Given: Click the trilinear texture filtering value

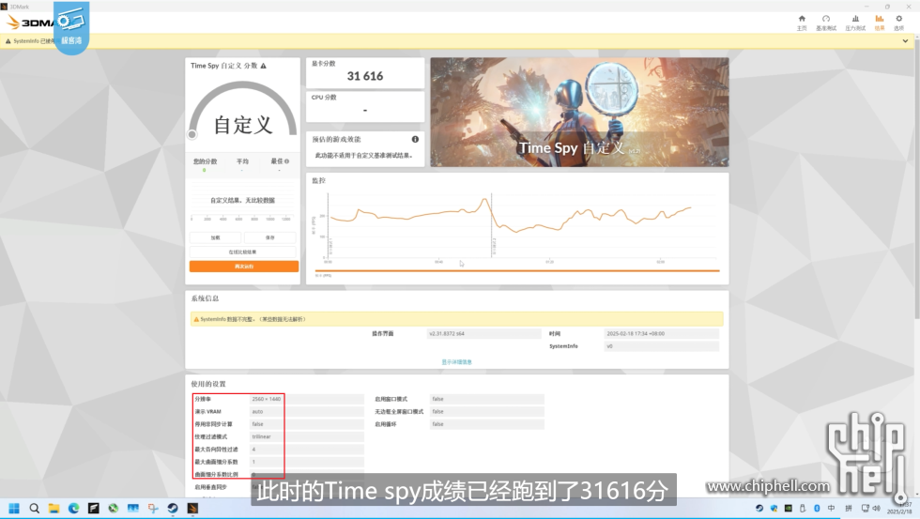Looking at the screenshot, I should click(262, 436).
